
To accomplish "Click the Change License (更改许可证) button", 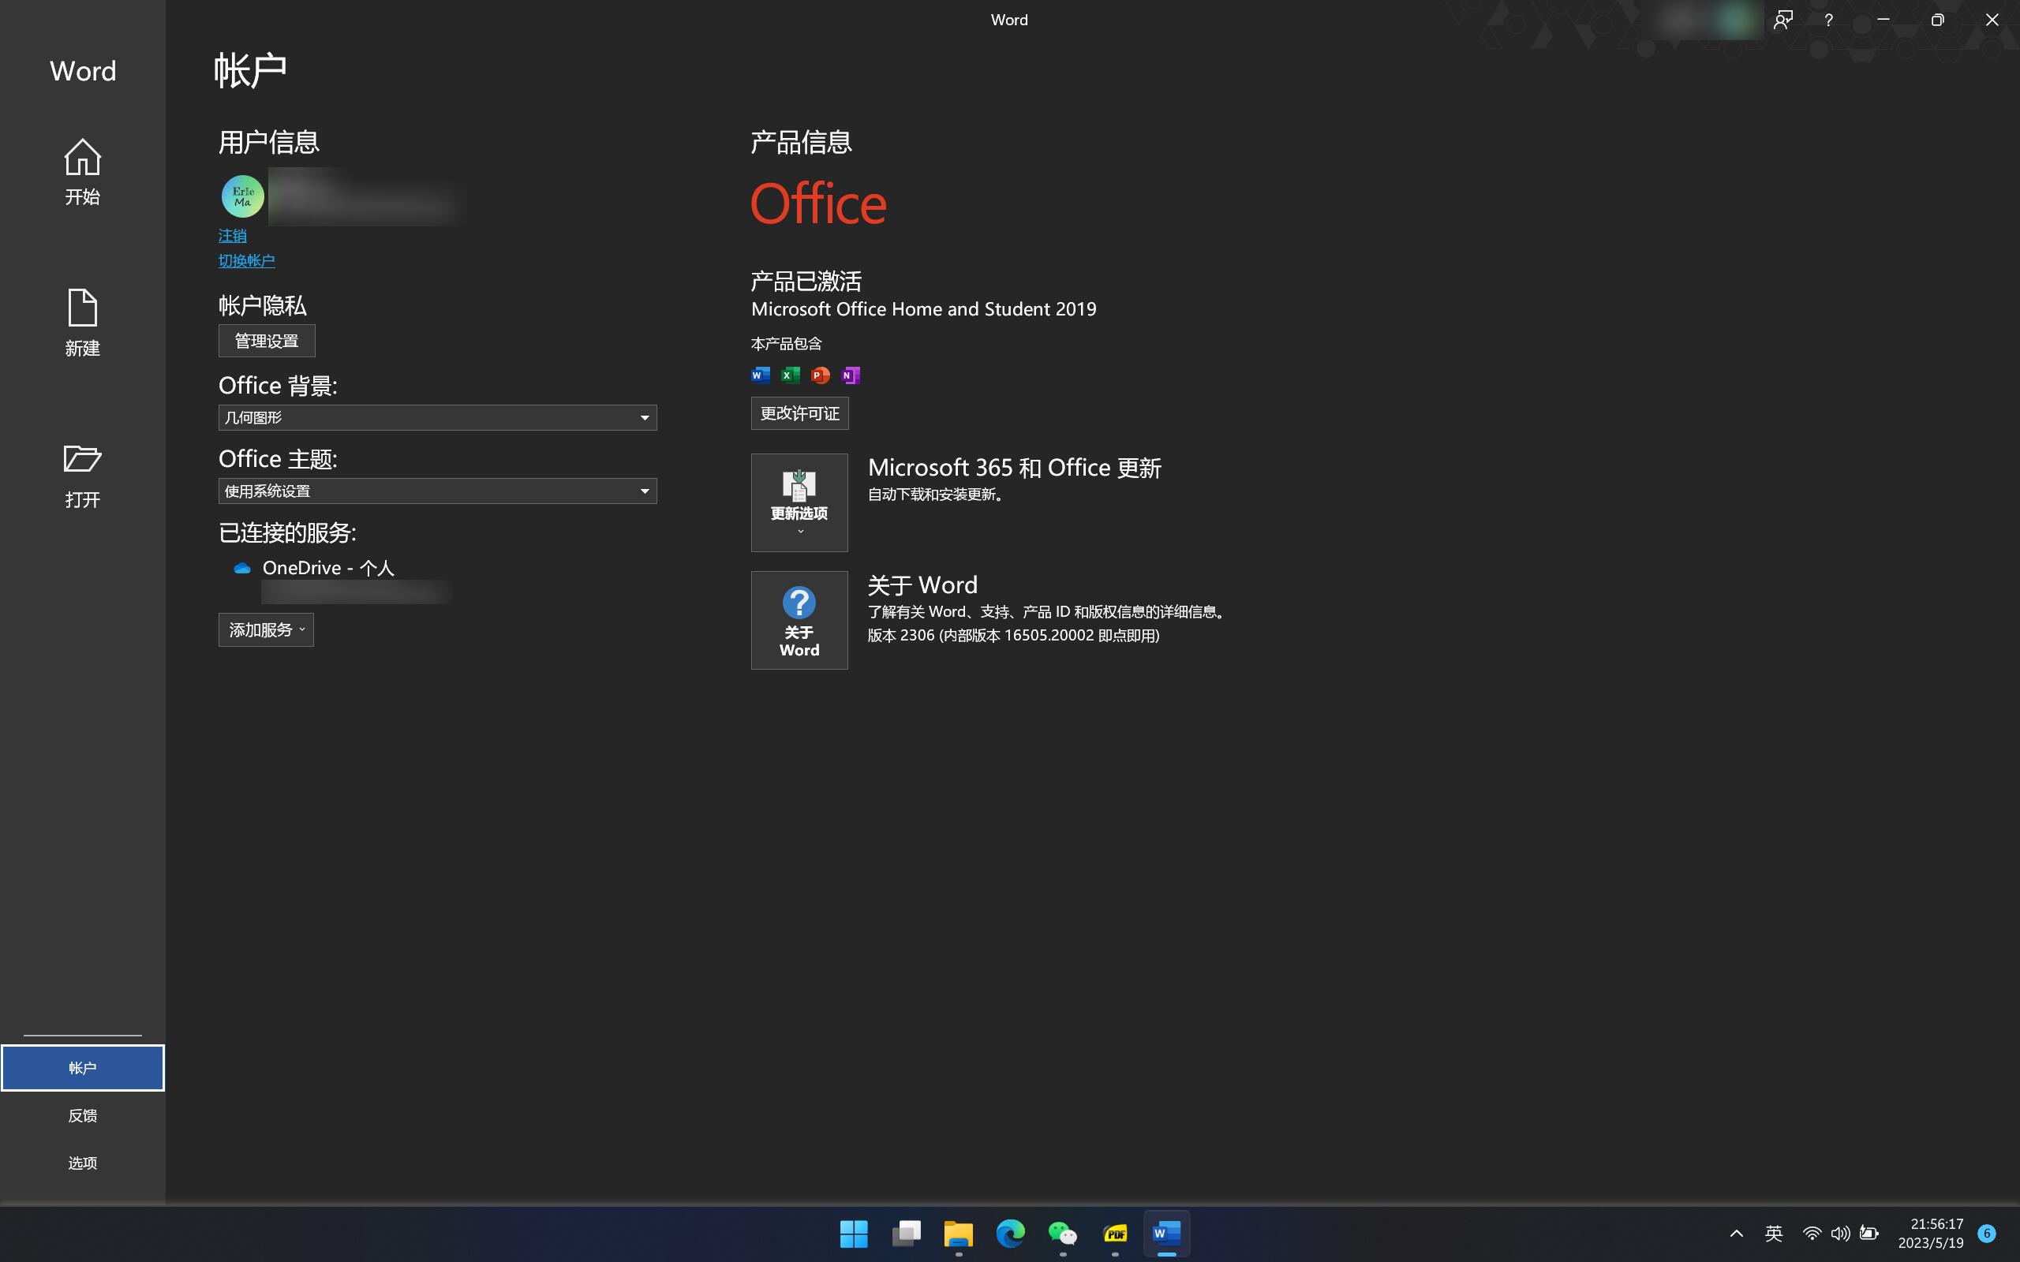I will coord(799,413).
